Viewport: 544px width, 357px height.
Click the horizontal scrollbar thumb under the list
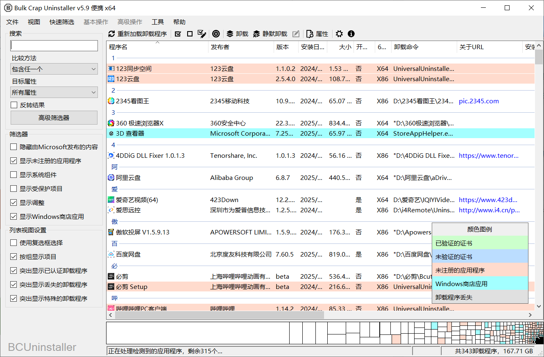point(219,315)
